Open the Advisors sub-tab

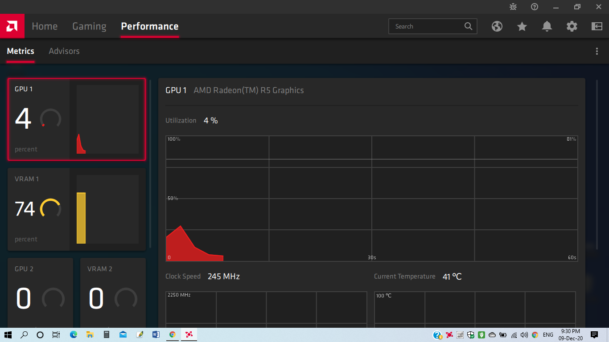64,51
